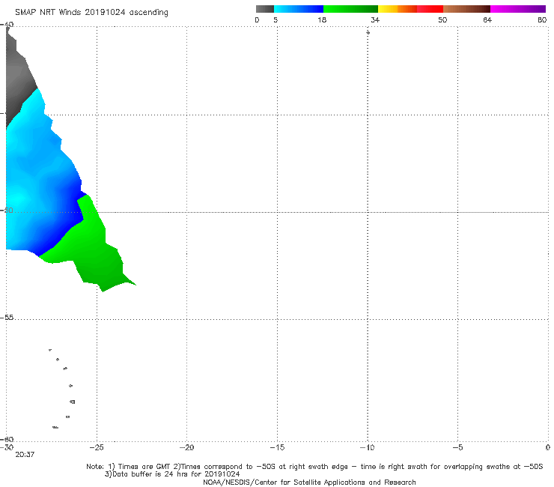Select the green 18-34 color bar segment
Image resolution: width=554 pixels, height=487 pixels.
[x=350, y=9]
